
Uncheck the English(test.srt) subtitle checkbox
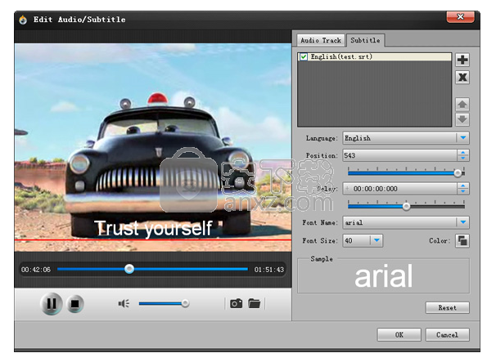coord(304,57)
